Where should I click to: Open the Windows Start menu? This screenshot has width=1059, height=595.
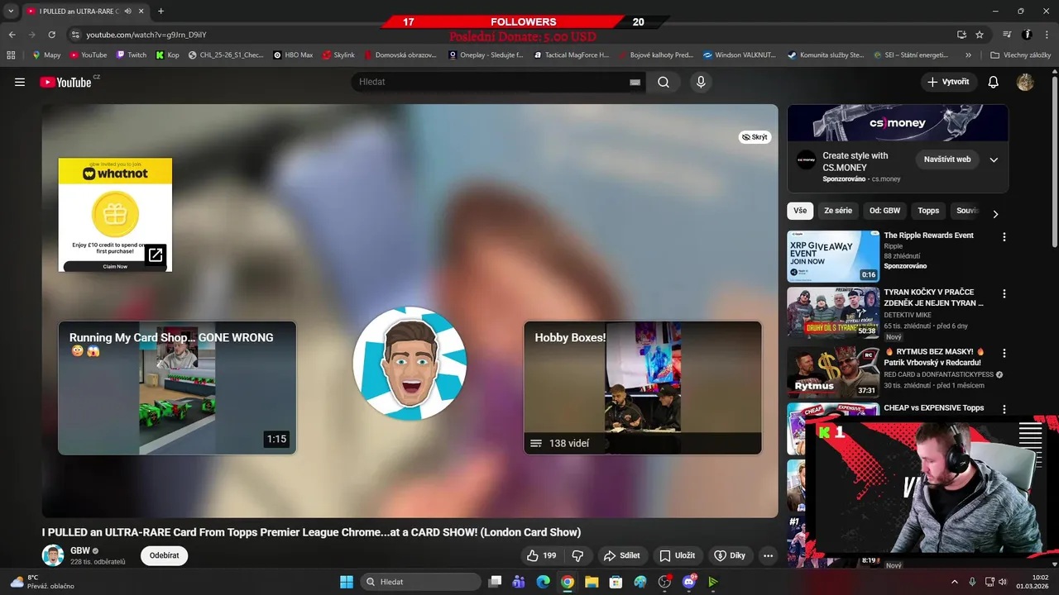tap(346, 582)
